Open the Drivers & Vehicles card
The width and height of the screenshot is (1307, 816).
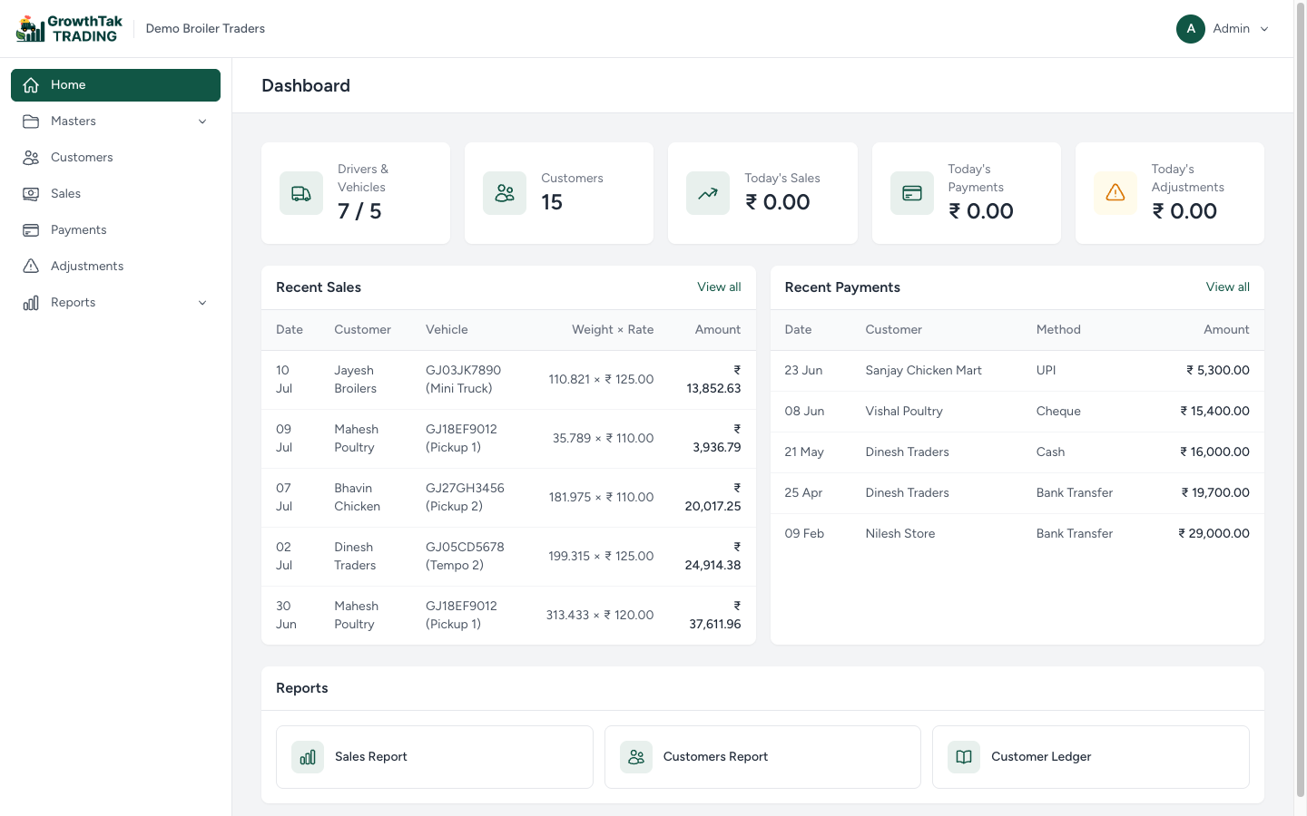[356, 193]
